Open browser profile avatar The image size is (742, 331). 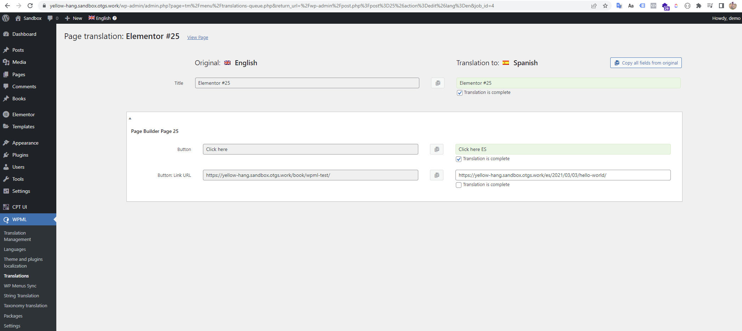(733, 6)
